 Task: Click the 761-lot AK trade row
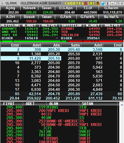(x=59, y=132)
